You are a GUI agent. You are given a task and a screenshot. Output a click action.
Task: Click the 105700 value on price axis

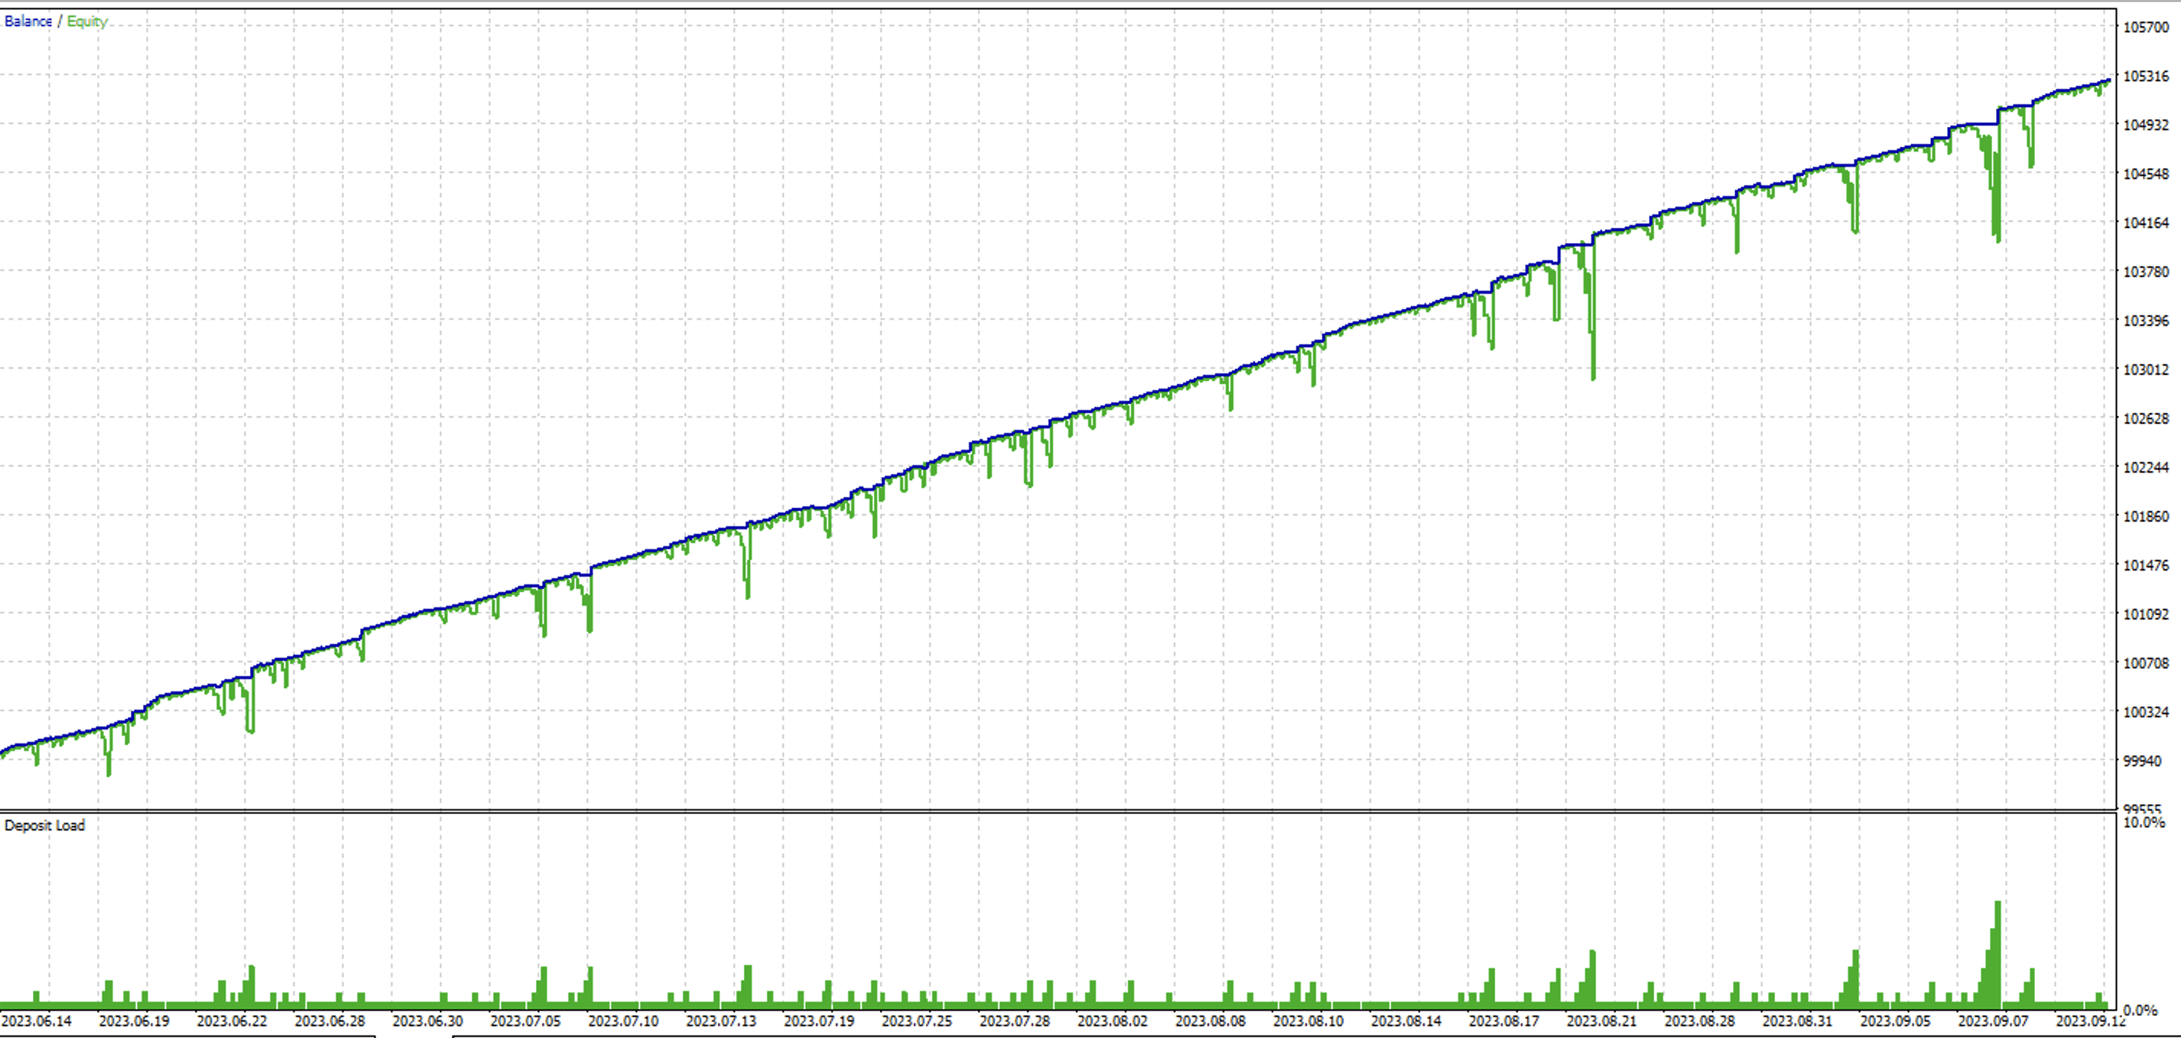(2146, 27)
